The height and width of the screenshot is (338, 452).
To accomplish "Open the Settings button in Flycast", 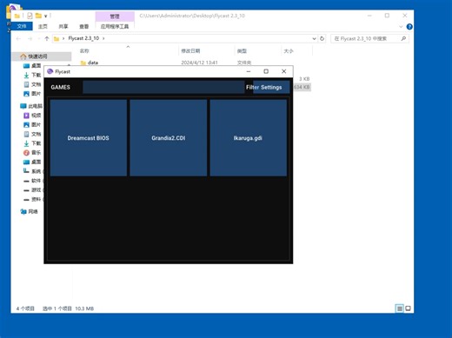I will (x=271, y=87).
